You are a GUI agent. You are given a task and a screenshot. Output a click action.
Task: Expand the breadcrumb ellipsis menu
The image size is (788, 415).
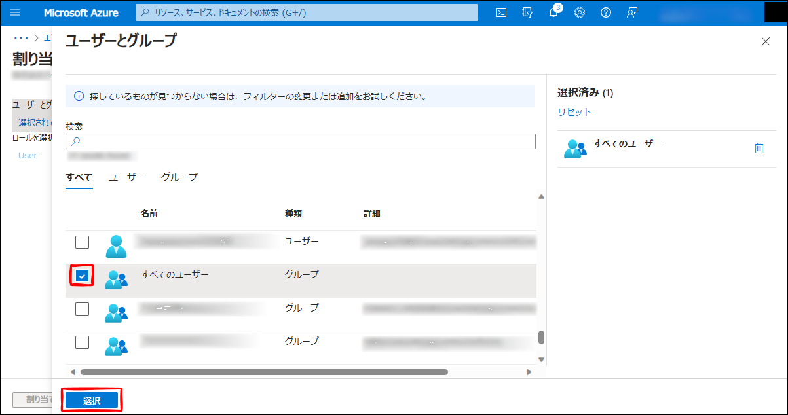tap(21, 37)
